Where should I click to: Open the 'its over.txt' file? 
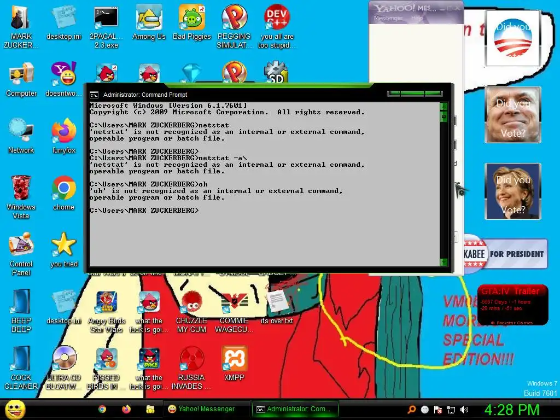coord(277,307)
